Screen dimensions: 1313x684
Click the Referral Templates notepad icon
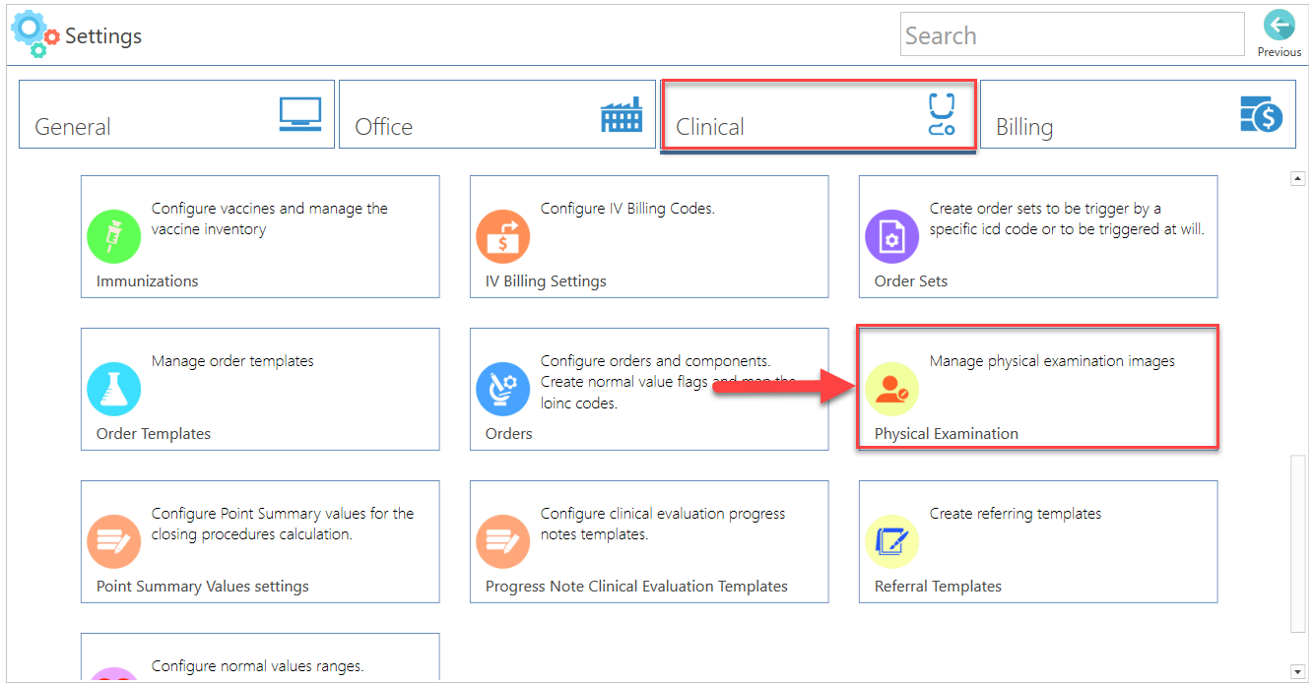tap(892, 541)
